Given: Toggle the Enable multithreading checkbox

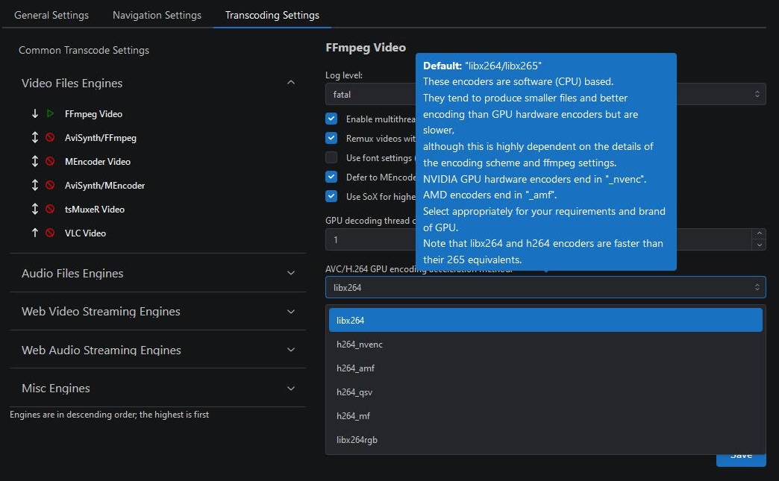Looking at the screenshot, I should pos(331,119).
